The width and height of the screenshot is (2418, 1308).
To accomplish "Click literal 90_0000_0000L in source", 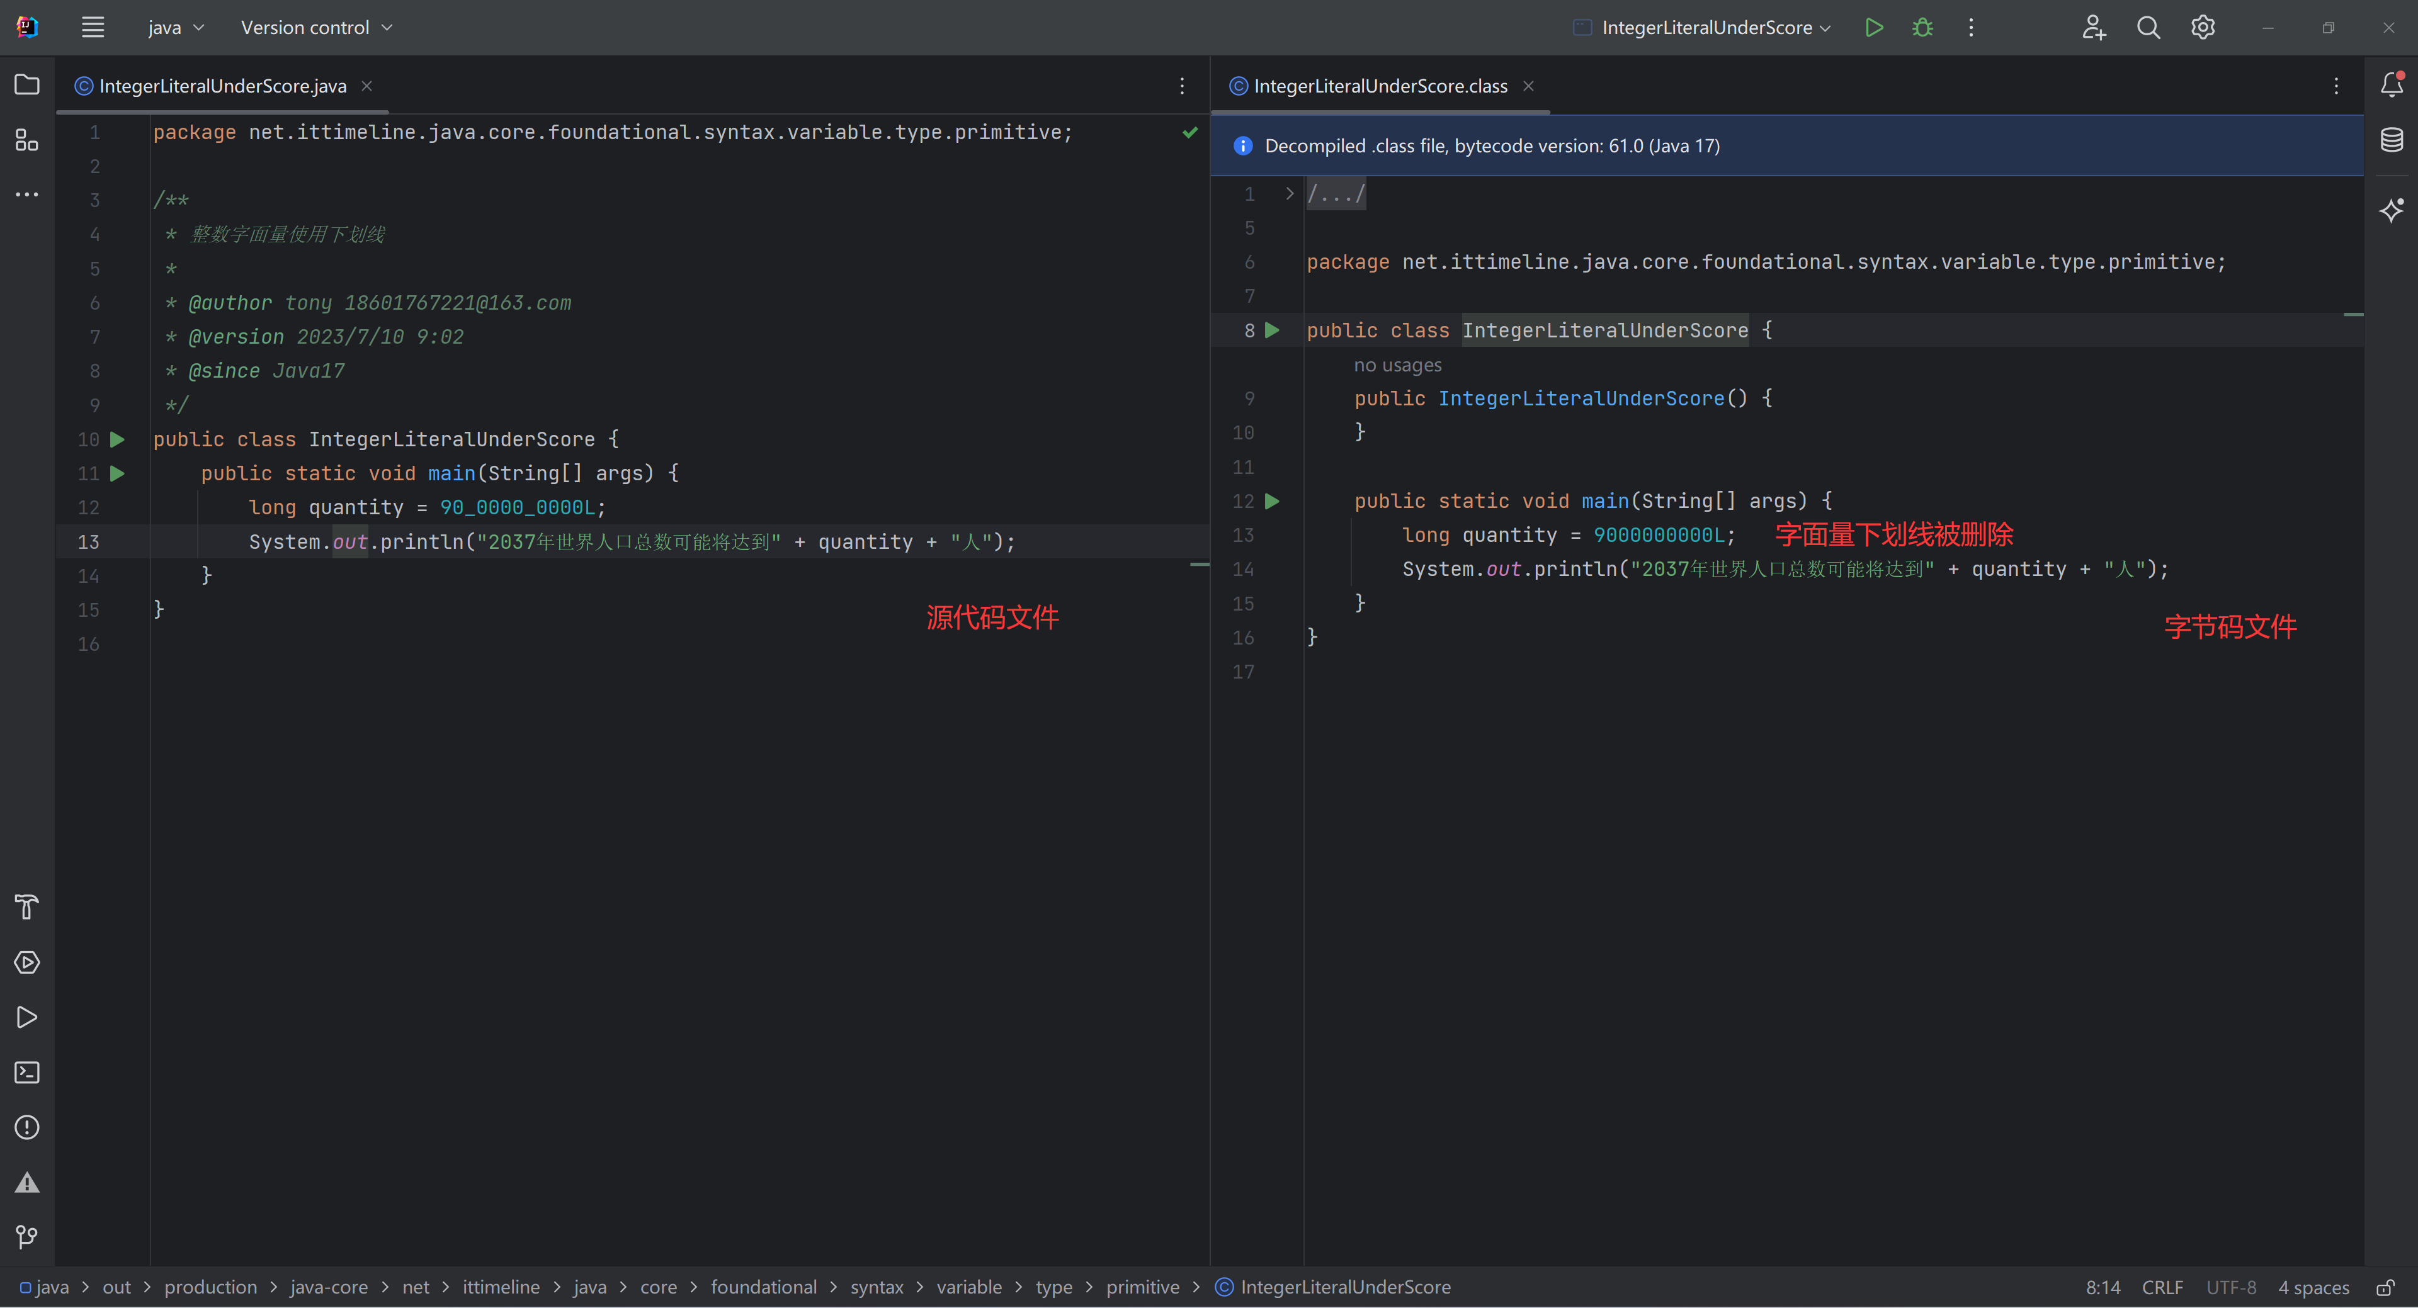I will (517, 507).
